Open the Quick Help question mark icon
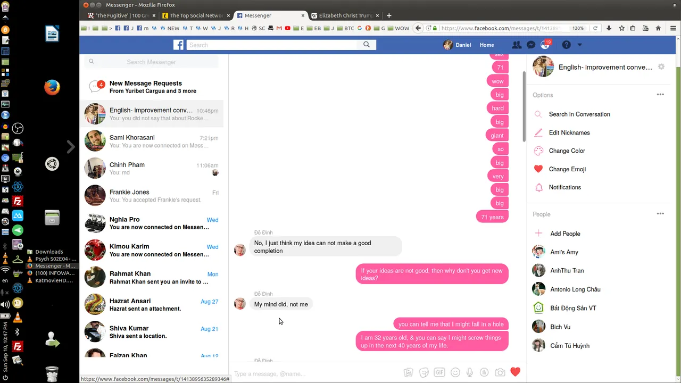 click(x=566, y=45)
